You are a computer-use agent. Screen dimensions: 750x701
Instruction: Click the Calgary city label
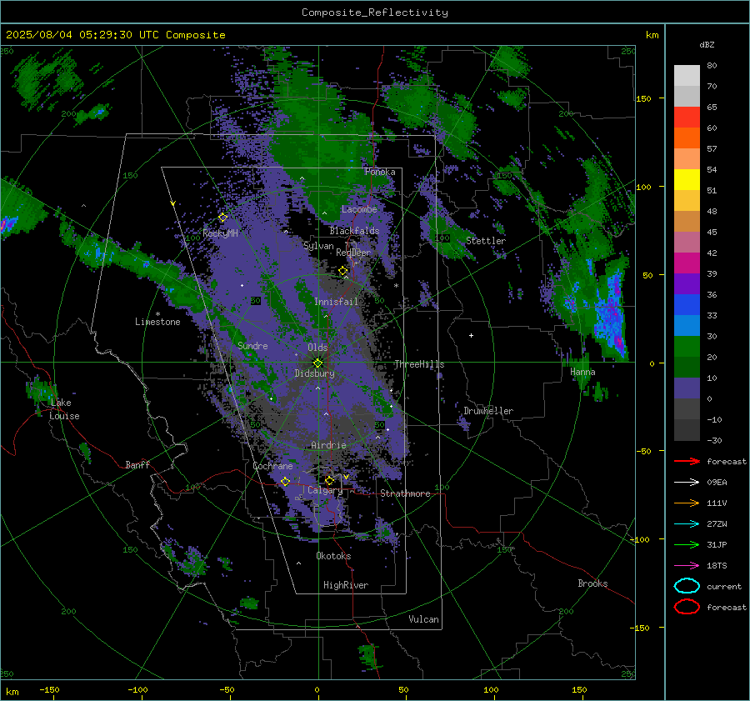[x=325, y=490]
